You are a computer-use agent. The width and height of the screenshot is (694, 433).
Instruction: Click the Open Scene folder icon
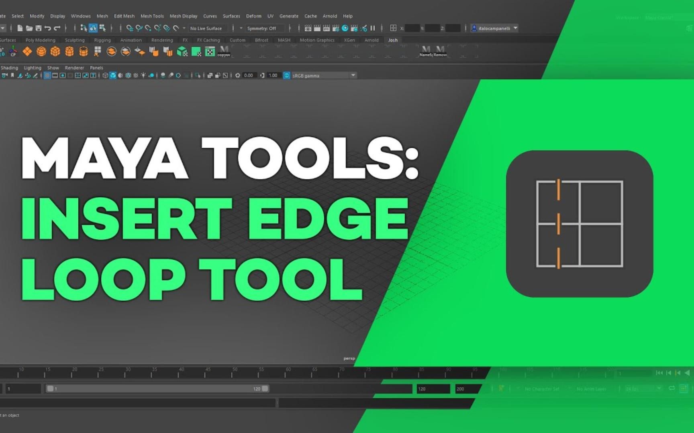[x=29, y=28]
